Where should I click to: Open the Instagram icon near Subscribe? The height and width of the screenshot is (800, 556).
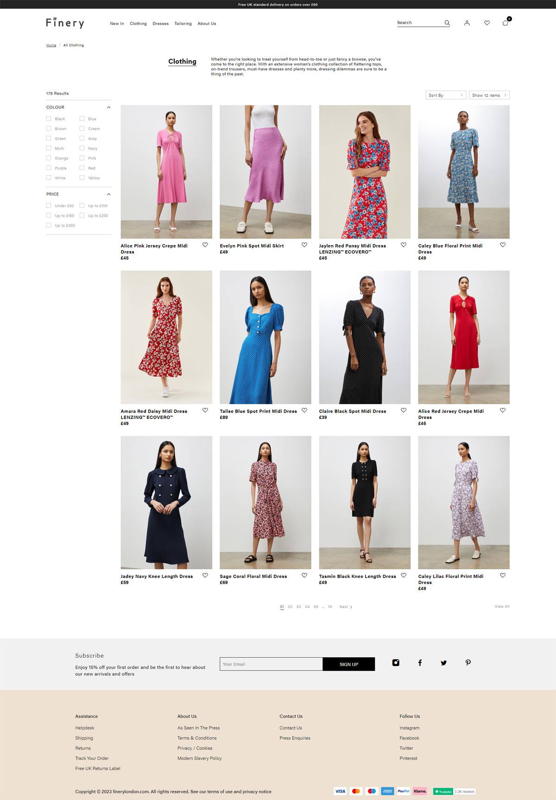click(x=396, y=663)
